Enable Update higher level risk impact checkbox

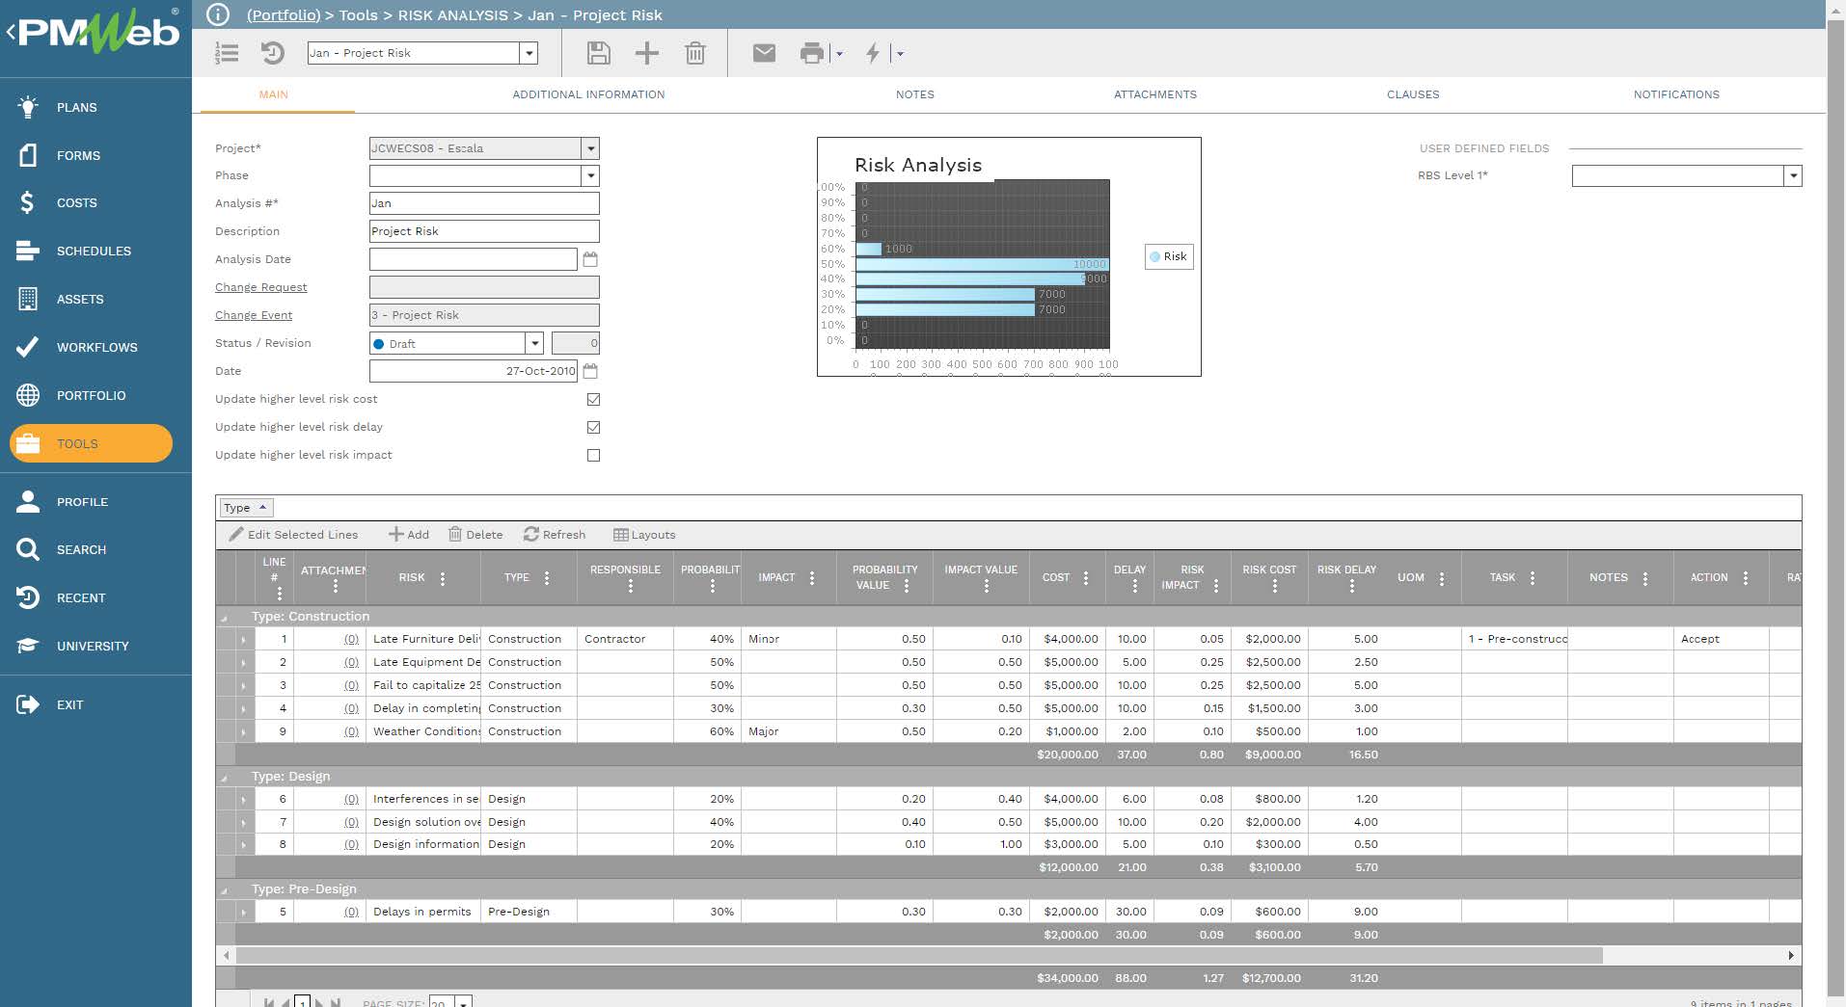point(593,455)
